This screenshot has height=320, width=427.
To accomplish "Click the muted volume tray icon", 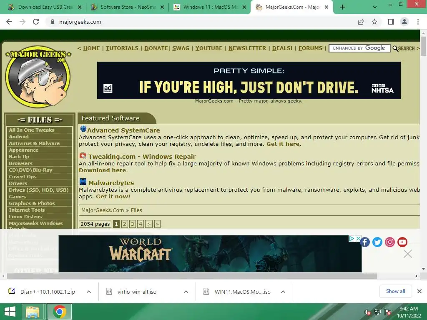I will tap(368, 312).
